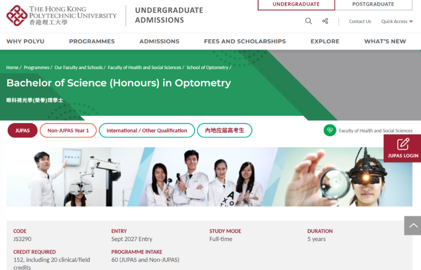Viewport: 421px width, 270px height.
Task: Select the Undergraduate tab
Action: pos(296,4)
